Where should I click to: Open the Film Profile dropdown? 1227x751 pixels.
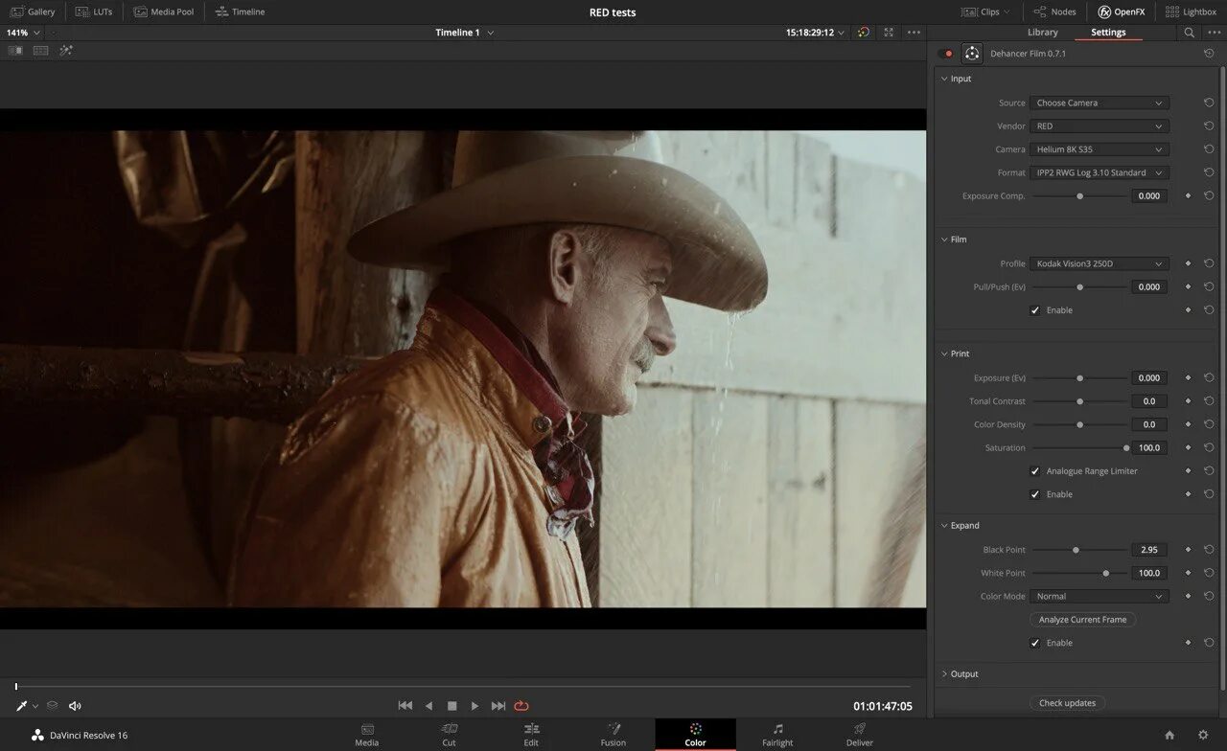tap(1099, 263)
